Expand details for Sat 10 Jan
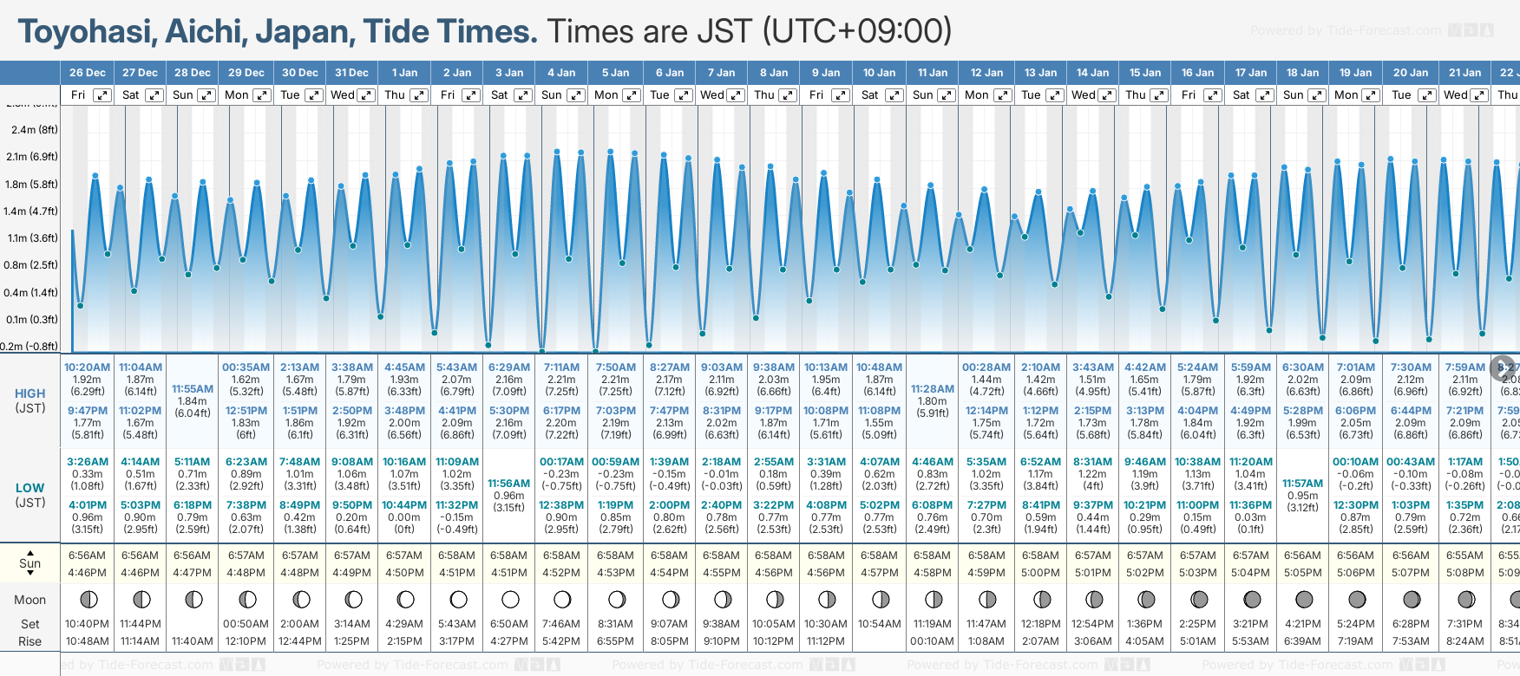The width and height of the screenshot is (1520, 676). coord(894,95)
